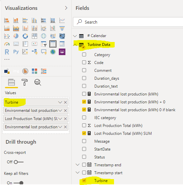This screenshot has height=185, width=183.
Task: Choose the purple PowerApps visual
Action: pyautogui.click(x=62, y=52)
